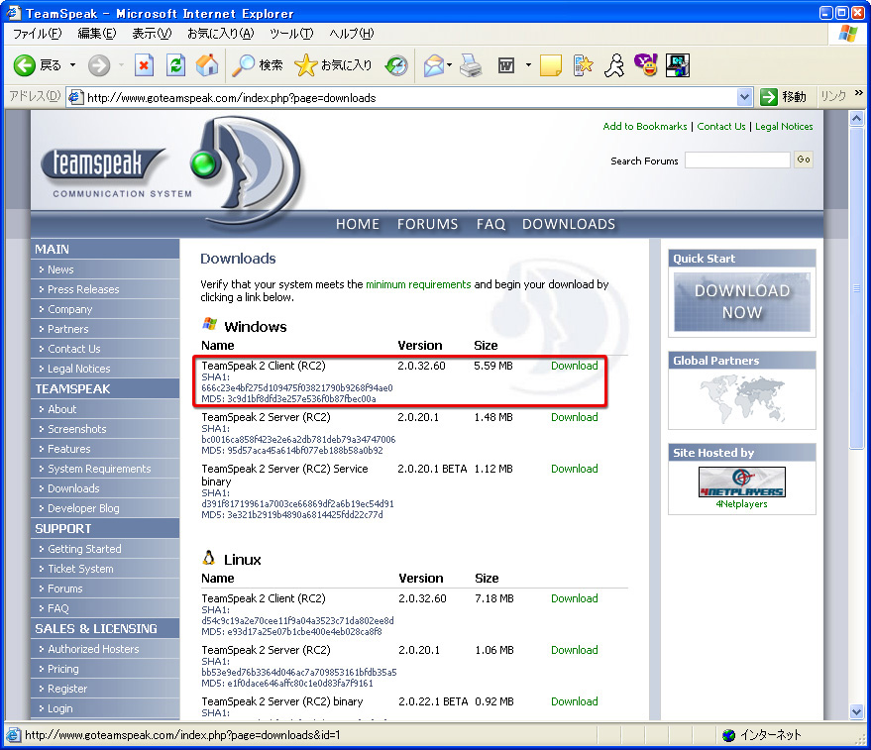Click Add to Bookmarks link

[645, 127]
